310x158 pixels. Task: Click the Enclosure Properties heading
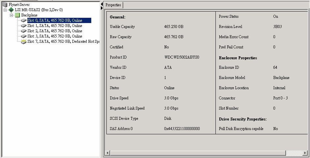pyautogui.click(x=238, y=58)
